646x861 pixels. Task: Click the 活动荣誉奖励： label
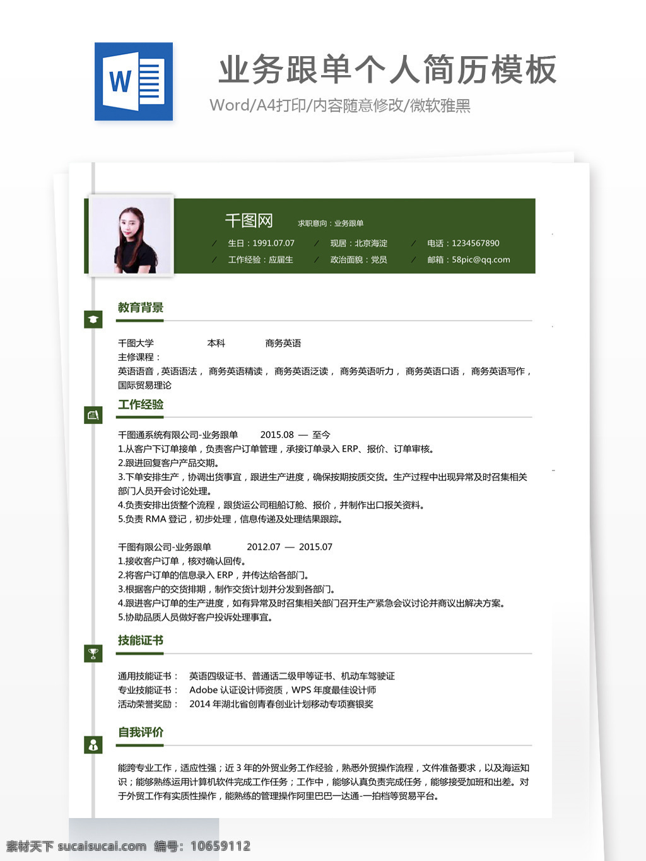coord(148,704)
